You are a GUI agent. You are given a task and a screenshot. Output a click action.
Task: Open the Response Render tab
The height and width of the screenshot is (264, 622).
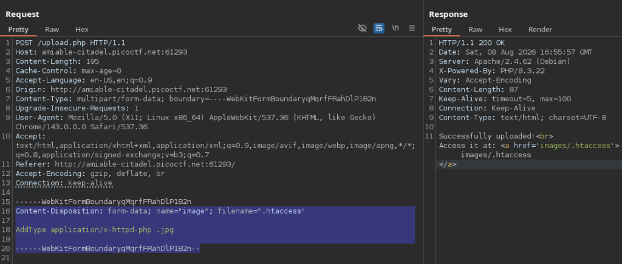(540, 29)
